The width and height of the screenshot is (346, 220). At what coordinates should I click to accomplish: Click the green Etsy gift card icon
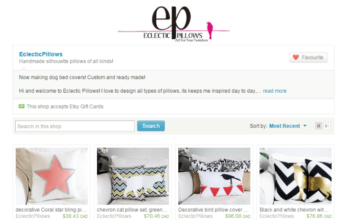tap(21, 106)
